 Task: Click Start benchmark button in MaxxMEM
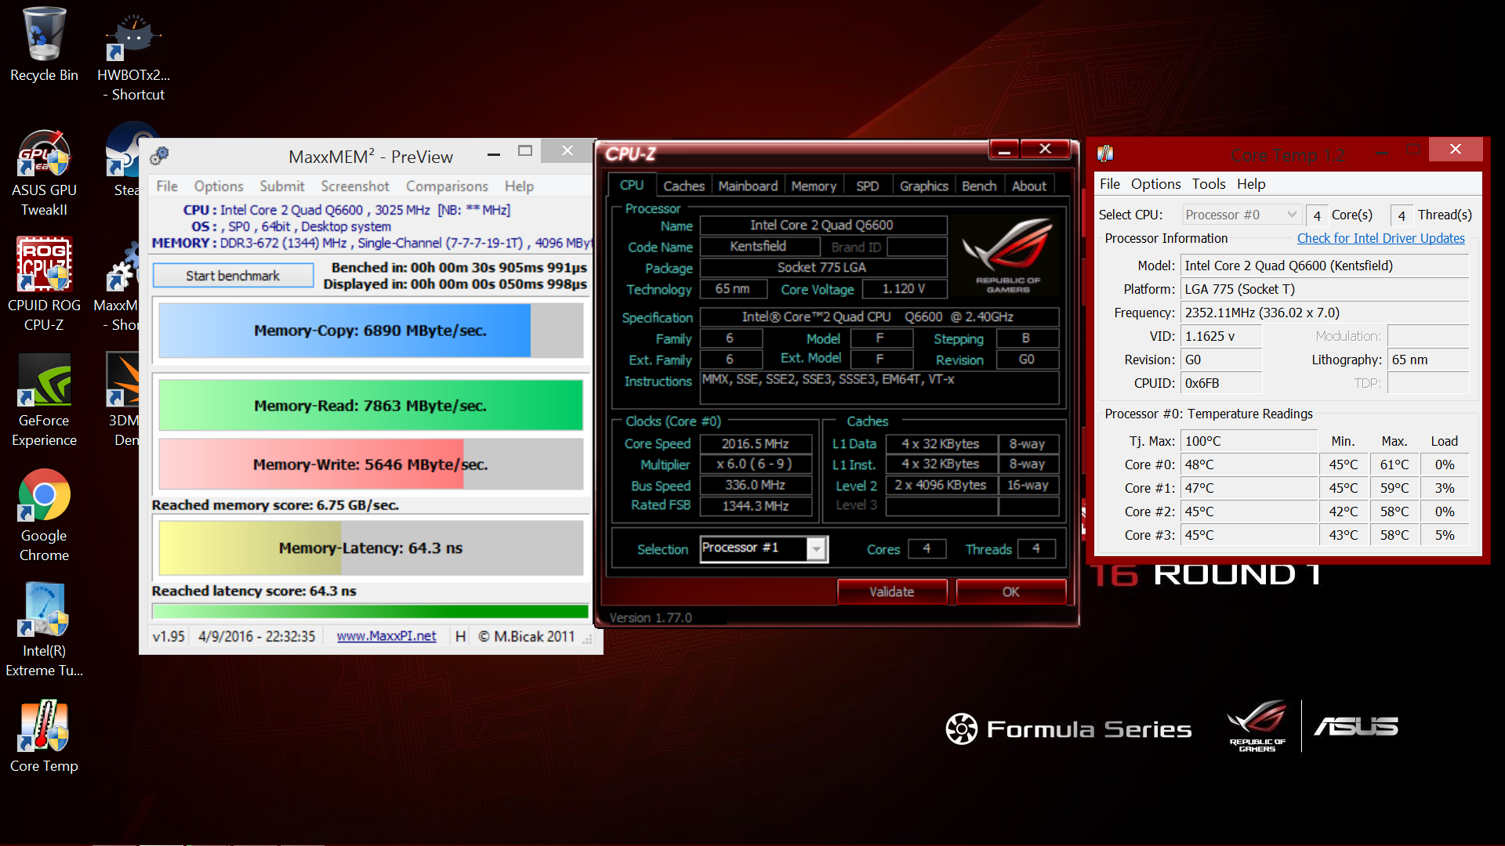pos(233,276)
